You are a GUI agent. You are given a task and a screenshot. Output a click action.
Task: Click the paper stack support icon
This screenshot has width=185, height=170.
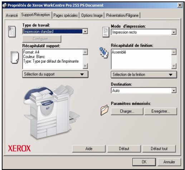tap(15, 57)
